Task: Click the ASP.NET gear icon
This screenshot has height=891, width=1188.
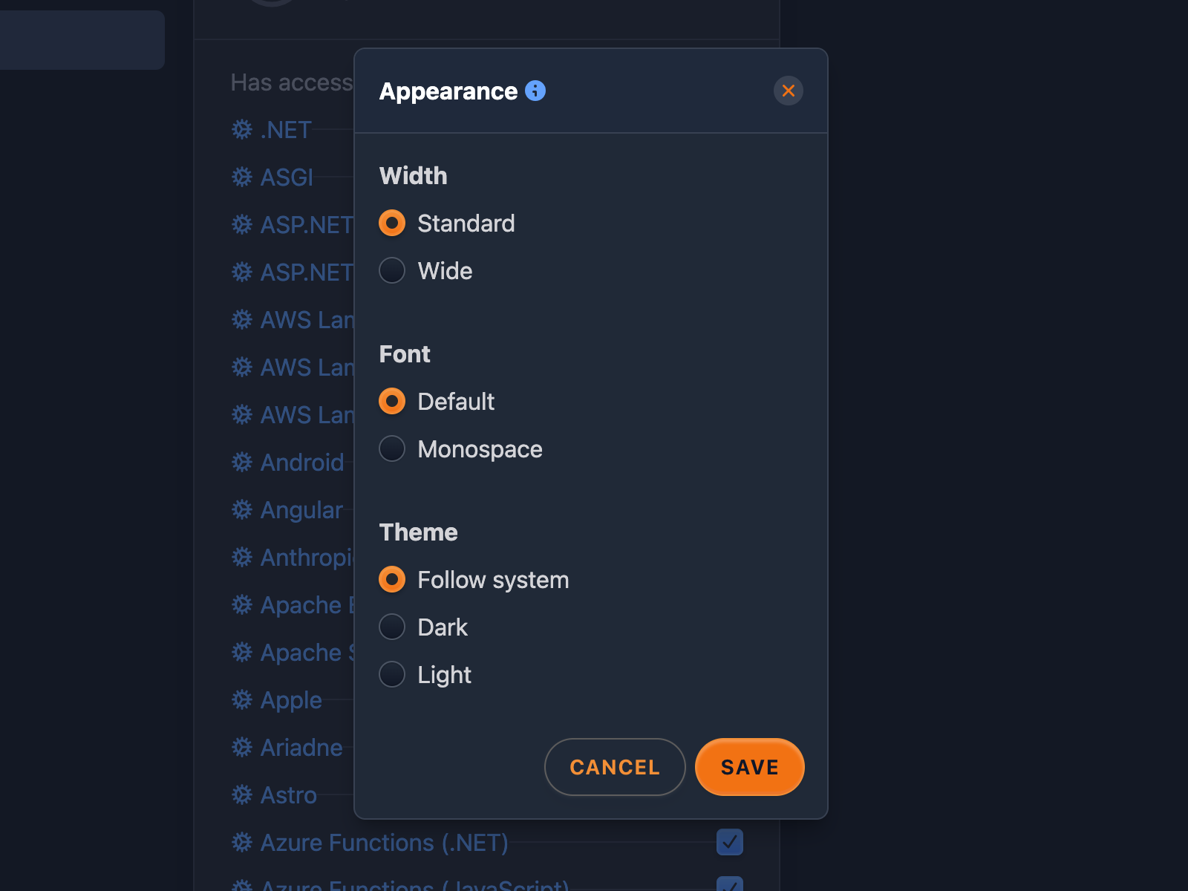Action: pos(241,224)
